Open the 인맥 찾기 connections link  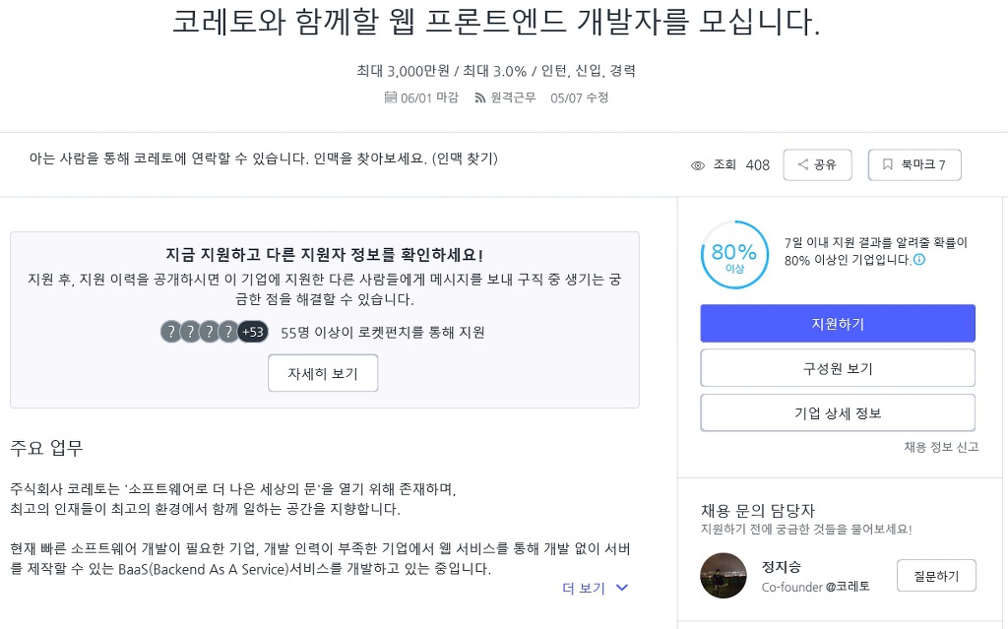[x=467, y=157]
